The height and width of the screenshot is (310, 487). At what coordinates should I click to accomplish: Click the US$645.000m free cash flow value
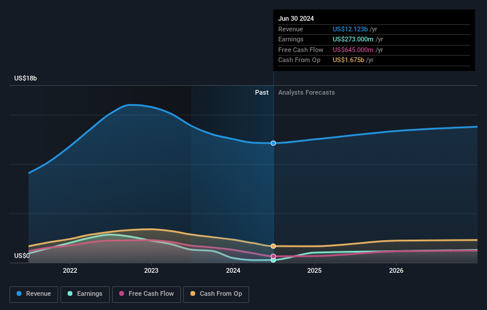pyautogui.click(x=353, y=50)
